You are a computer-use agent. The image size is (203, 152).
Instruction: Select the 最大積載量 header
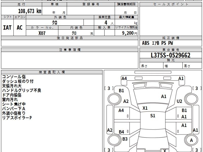pyautogui.click(x=126, y=17)
